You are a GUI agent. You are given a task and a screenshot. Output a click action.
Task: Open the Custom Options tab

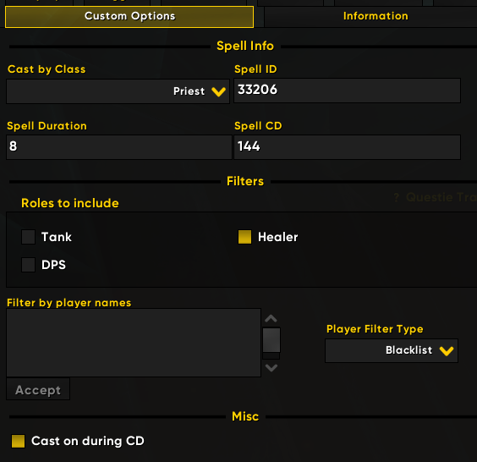click(x=129, y=17)
